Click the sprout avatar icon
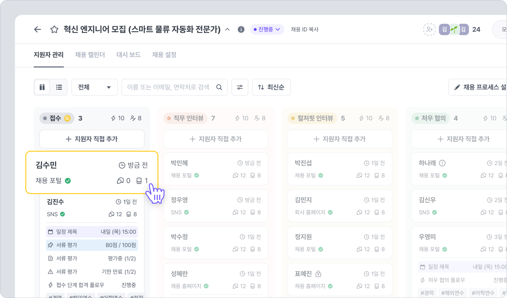 [x=454, y=29]
